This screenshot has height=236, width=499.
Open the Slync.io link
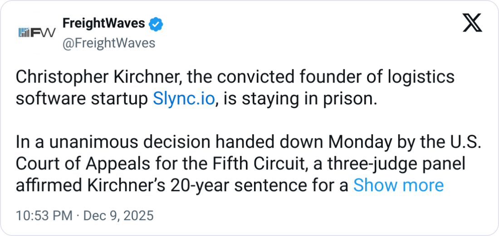pyautogui.click(x=183, y=98)
